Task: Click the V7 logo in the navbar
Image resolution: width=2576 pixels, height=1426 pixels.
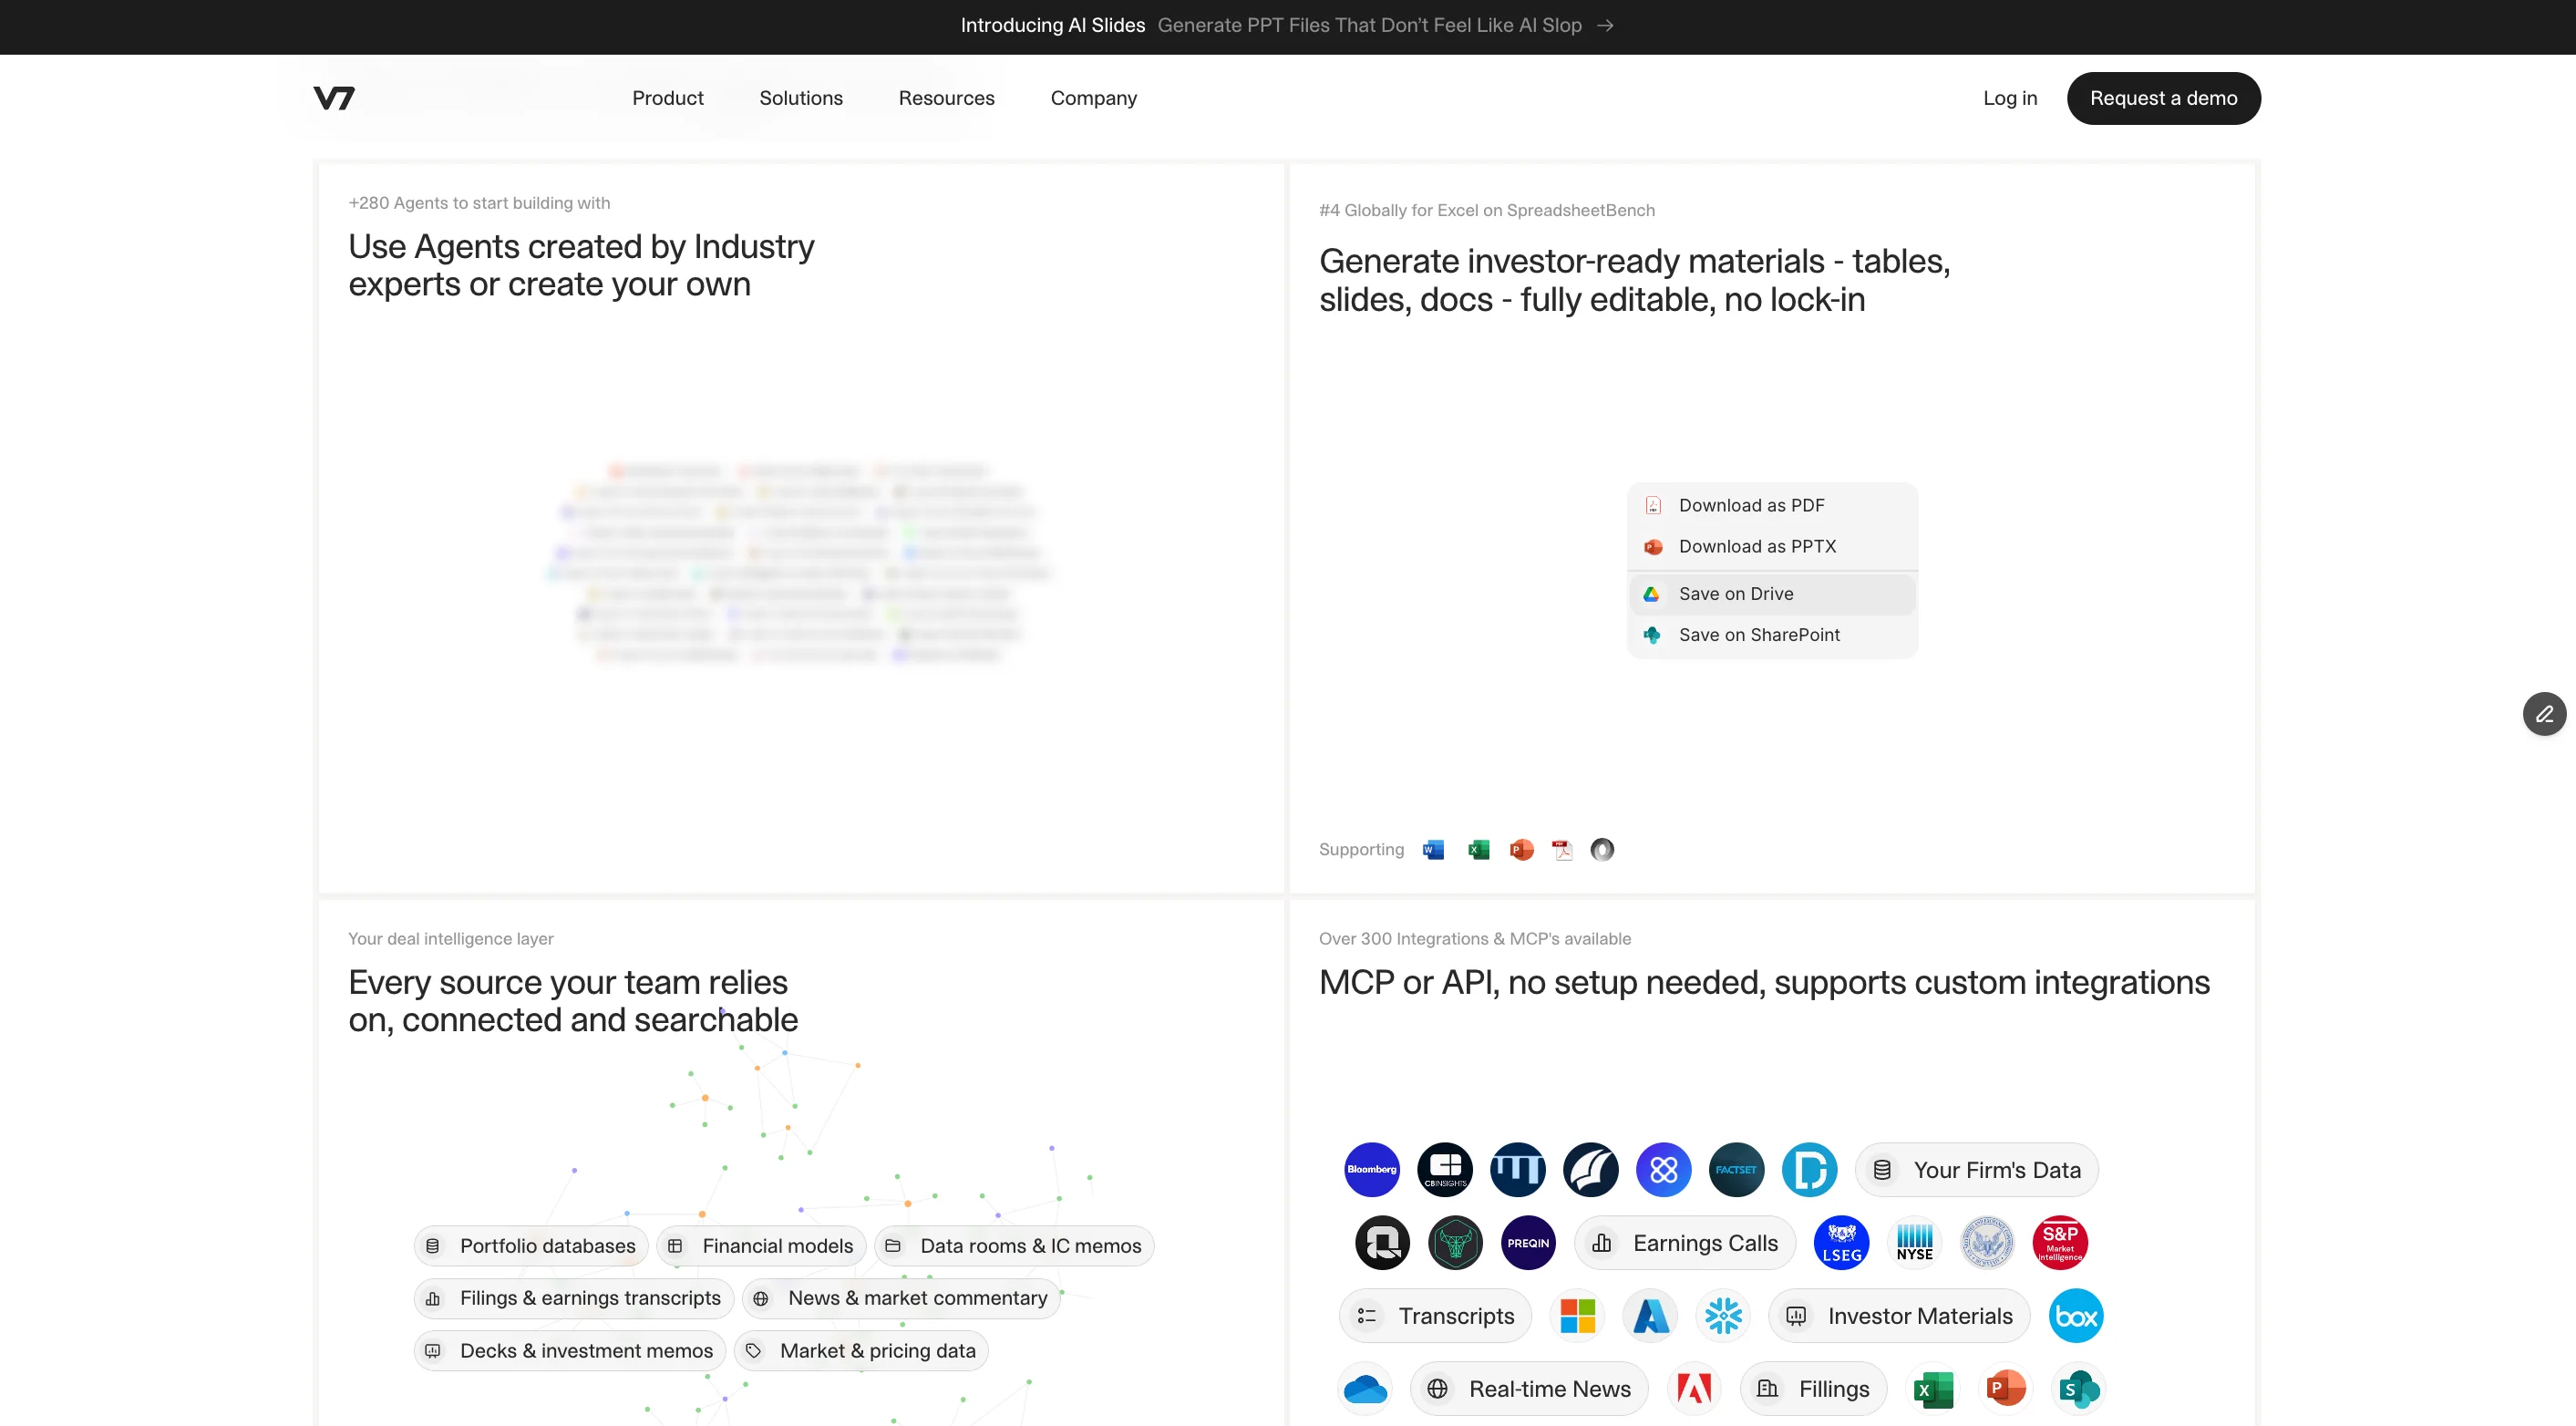Action: pos(334,98)
